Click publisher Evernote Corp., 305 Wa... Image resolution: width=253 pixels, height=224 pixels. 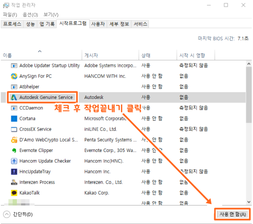click(x=110, y=150)
